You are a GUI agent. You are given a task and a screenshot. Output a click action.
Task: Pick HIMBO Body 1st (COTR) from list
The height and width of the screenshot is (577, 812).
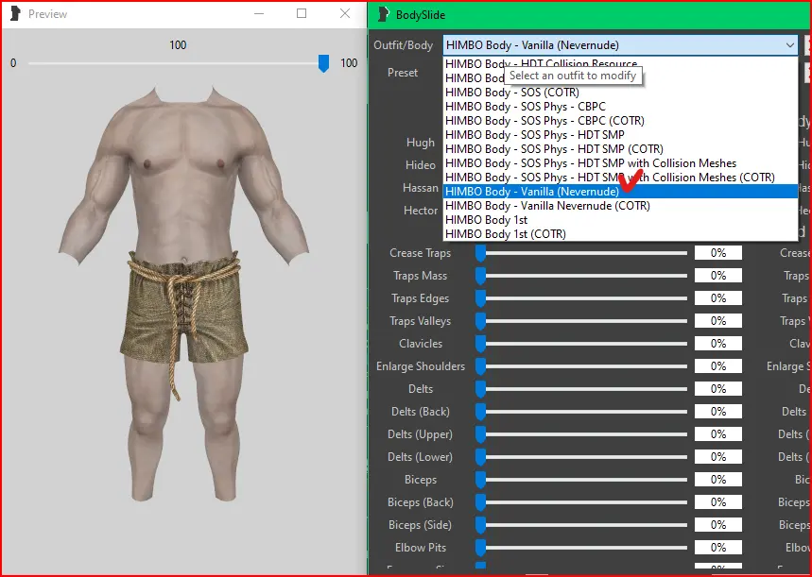pyautogui.click(x=620, y=234)
